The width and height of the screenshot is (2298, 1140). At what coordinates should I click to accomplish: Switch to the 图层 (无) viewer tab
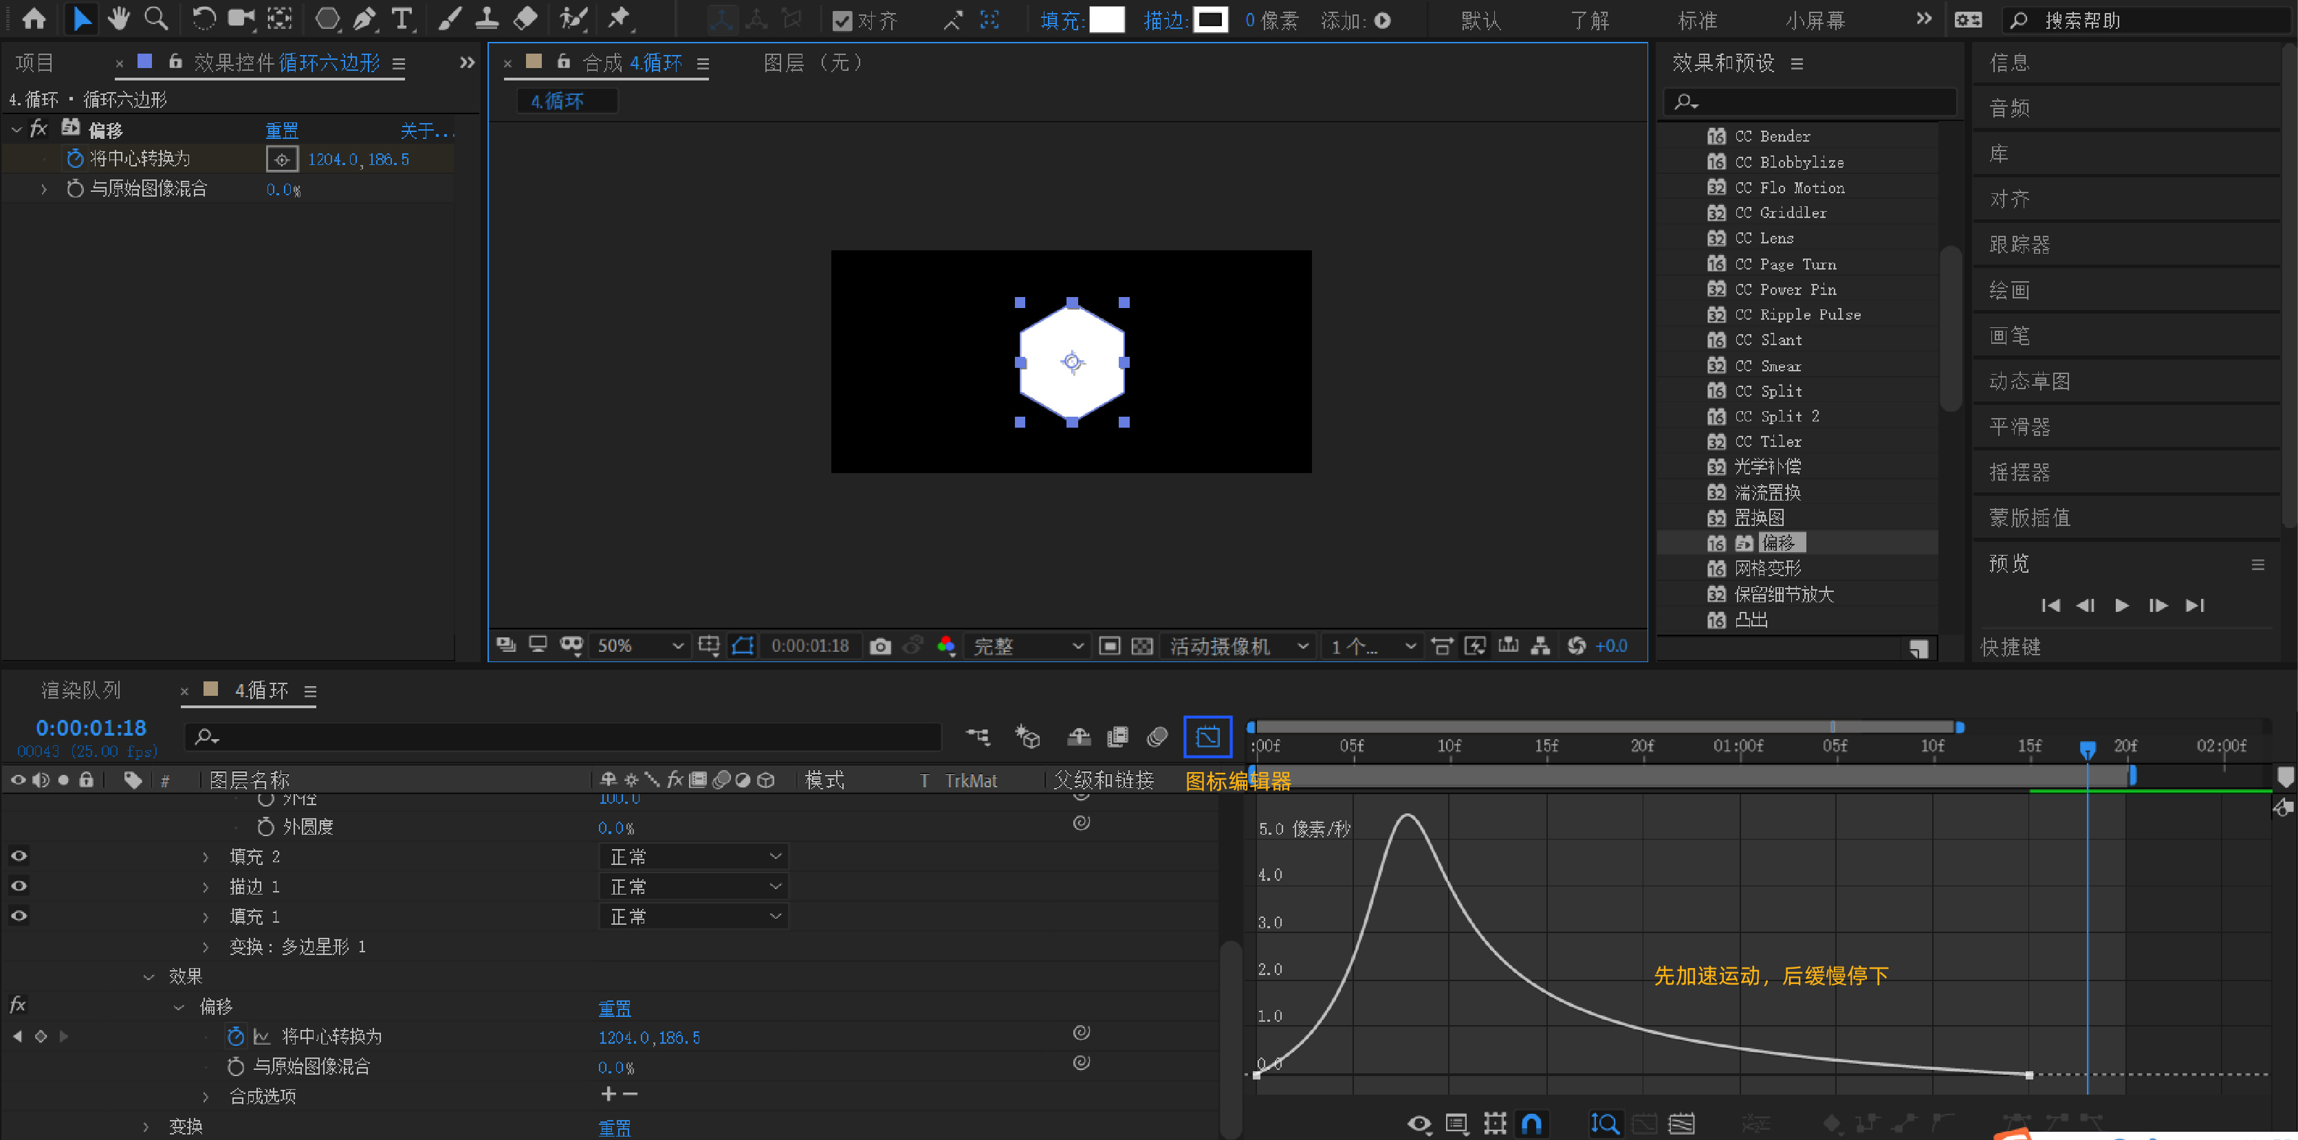814,63
